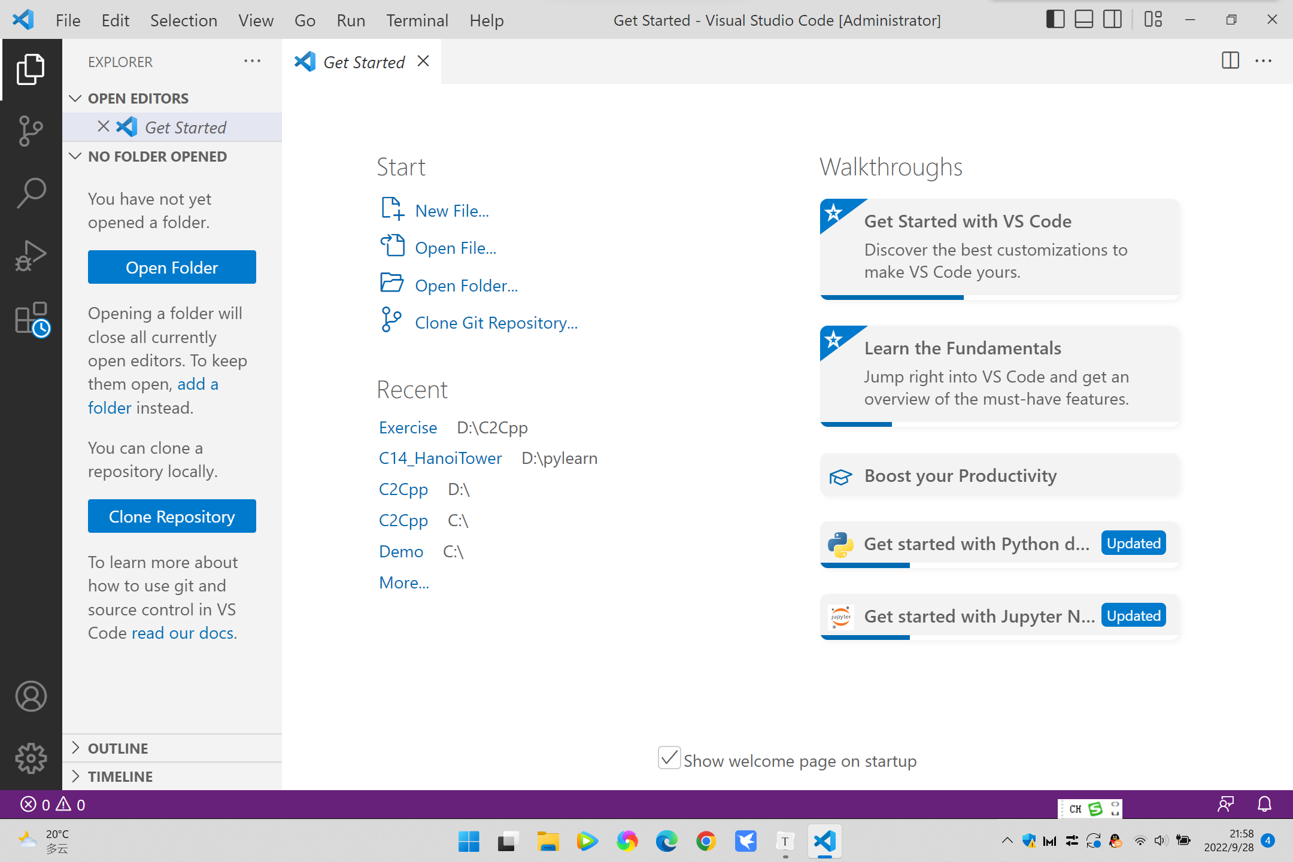
Task: Click the Learn the Fundamentals progress bar
Action: pyautogui.click(x=856, y=424)
